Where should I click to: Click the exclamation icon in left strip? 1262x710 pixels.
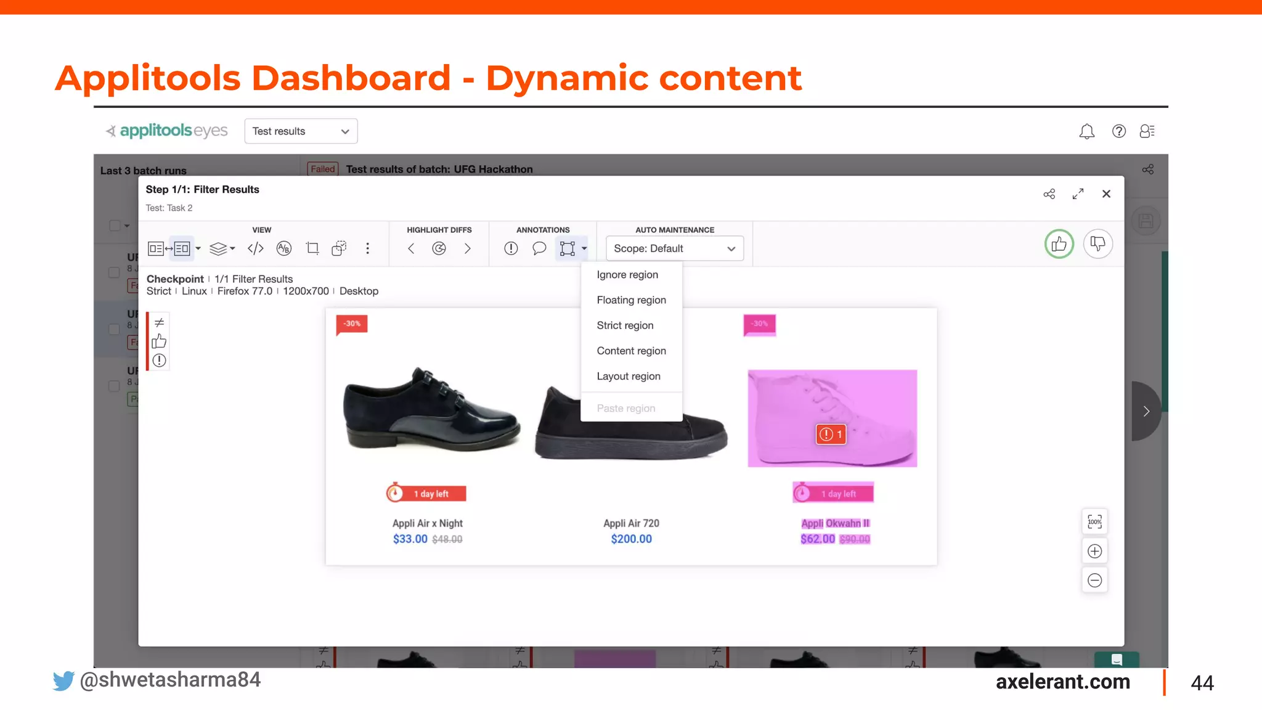(159, 361)
